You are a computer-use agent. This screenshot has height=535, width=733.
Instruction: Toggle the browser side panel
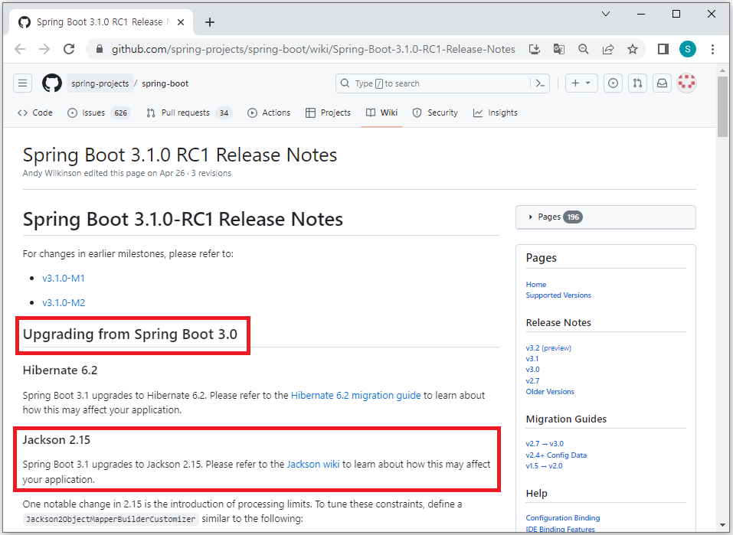click(663, 49)
